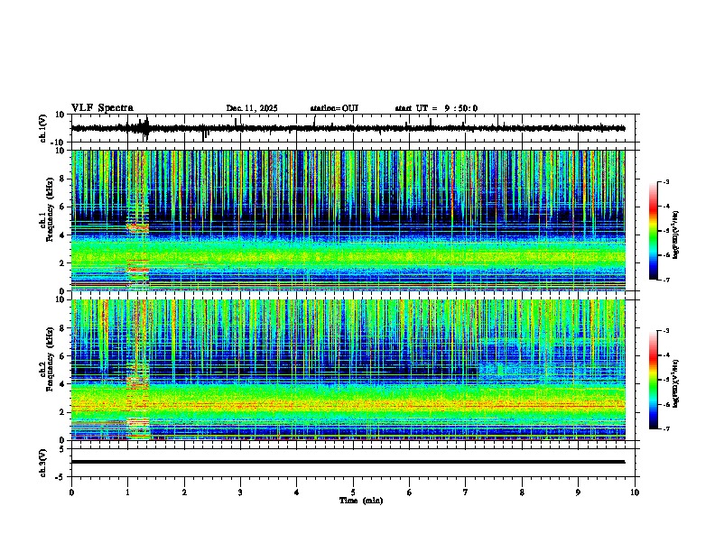The height and width of the screenshot is (552, 715).
Task: Click time axis tick label "3"
Action: (x=240, y=492)
